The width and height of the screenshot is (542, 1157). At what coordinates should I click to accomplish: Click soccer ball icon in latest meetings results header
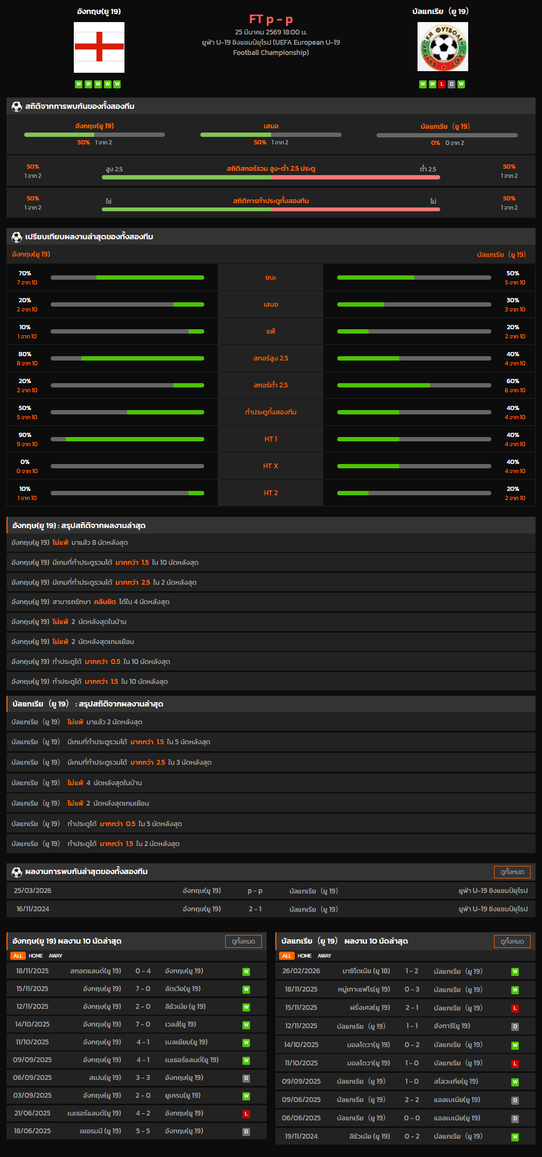(17, 872)
